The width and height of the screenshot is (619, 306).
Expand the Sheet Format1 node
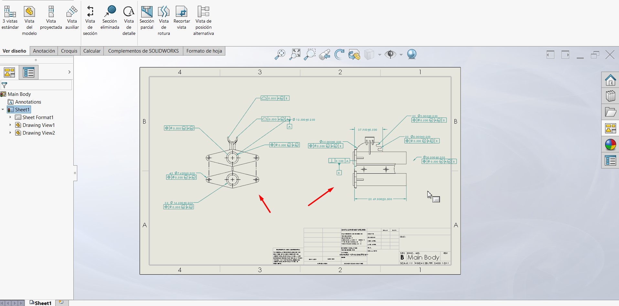[x=10, y=117]
